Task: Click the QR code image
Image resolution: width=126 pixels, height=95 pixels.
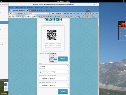Action: (52, 35)
